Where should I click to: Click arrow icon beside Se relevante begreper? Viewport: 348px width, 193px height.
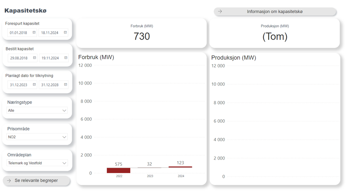click(x=9, y=181)
